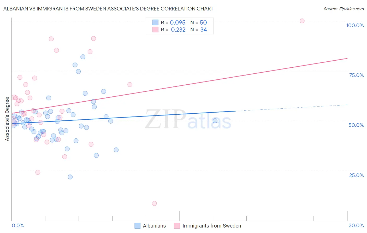Click the lowest pink data point near 10%
This screenshot has width=367, height=233.
click(154, 203)
